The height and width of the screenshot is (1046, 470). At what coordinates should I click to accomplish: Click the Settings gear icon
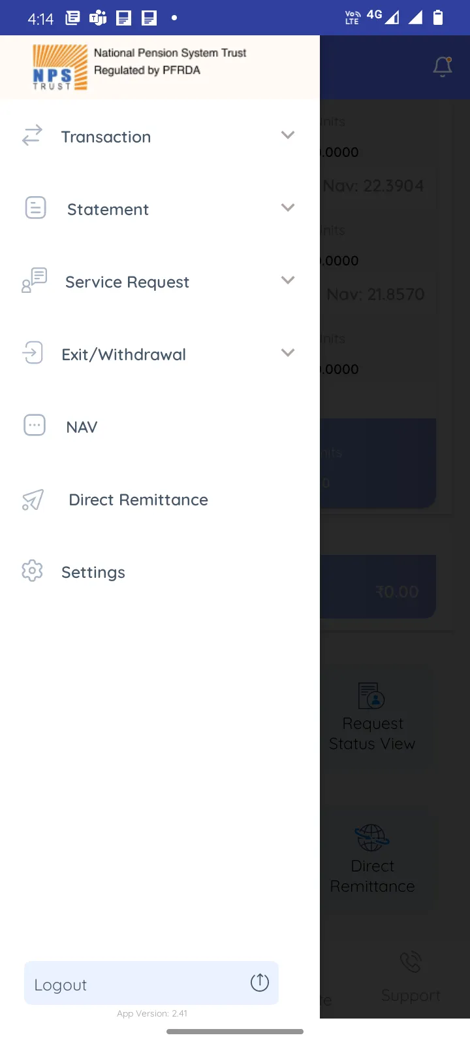[x=32, y=571]
